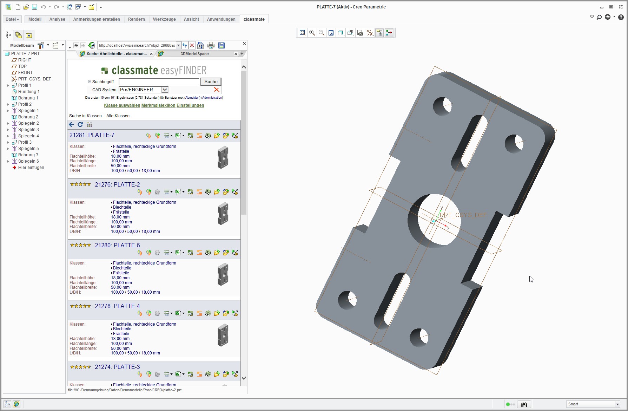The width and height of the screenshot is (628, 411).
Task: Click the Regenerate icon in quick access toolbar
Action: click(x=70, y=7)
